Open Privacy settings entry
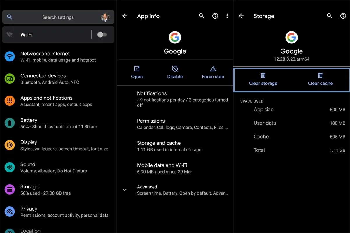 (x=58, y=212)
